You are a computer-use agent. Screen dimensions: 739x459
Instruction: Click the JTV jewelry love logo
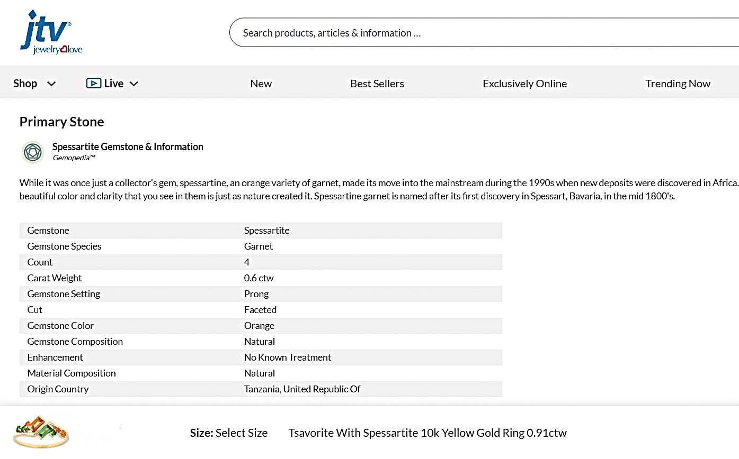pyautogui.click(x=51, y=33)
